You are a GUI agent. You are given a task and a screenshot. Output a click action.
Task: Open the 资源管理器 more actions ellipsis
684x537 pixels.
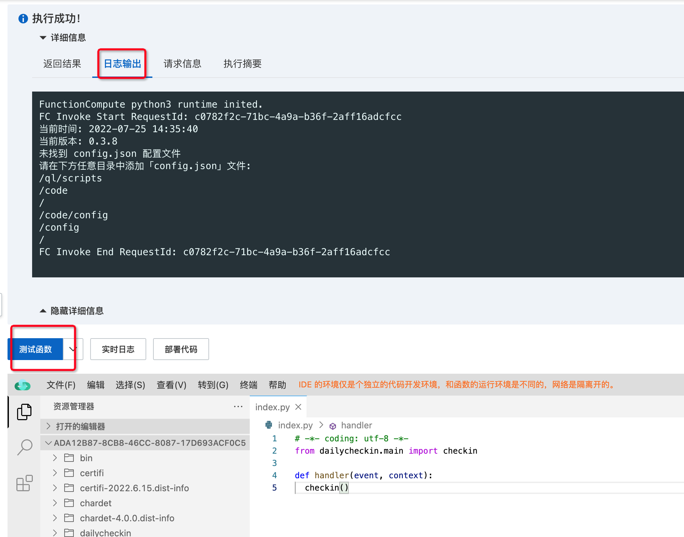pyautogui.click(x=238, y=407)
